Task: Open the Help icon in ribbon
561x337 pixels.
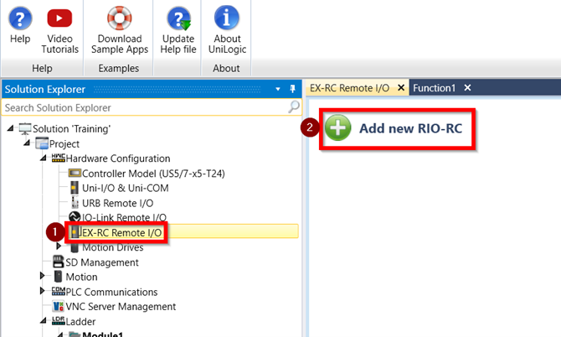Action: (20, 18)
